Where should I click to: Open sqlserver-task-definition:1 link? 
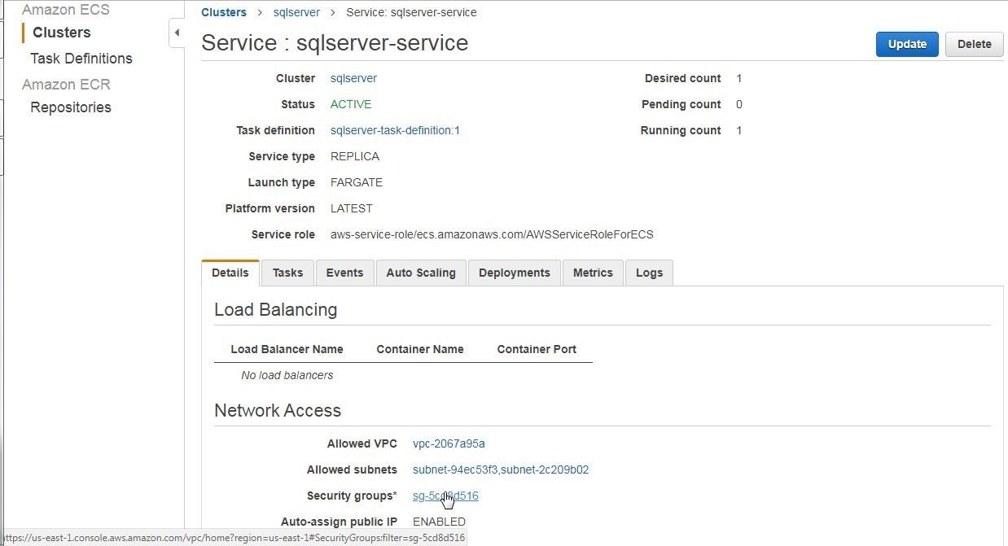[395, 130]
